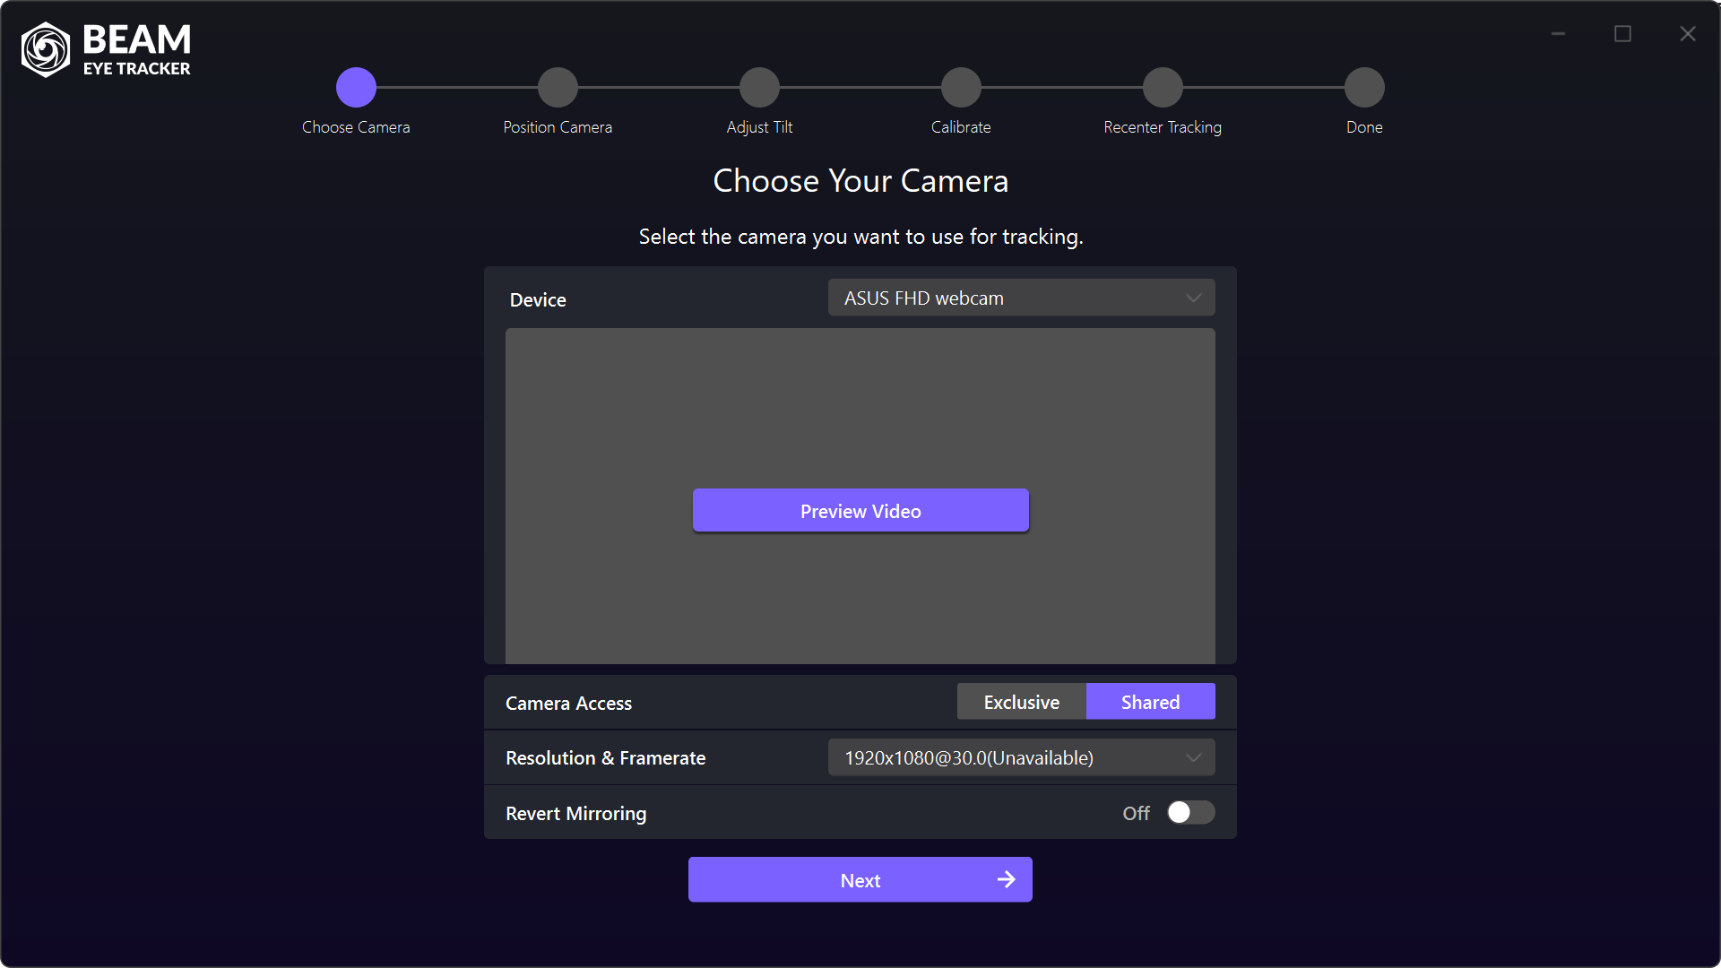The width and height of the screenshot is (1721, 968).
Task: Toggle the Revert Mirroring switch
Action: tap(1191, 813)
